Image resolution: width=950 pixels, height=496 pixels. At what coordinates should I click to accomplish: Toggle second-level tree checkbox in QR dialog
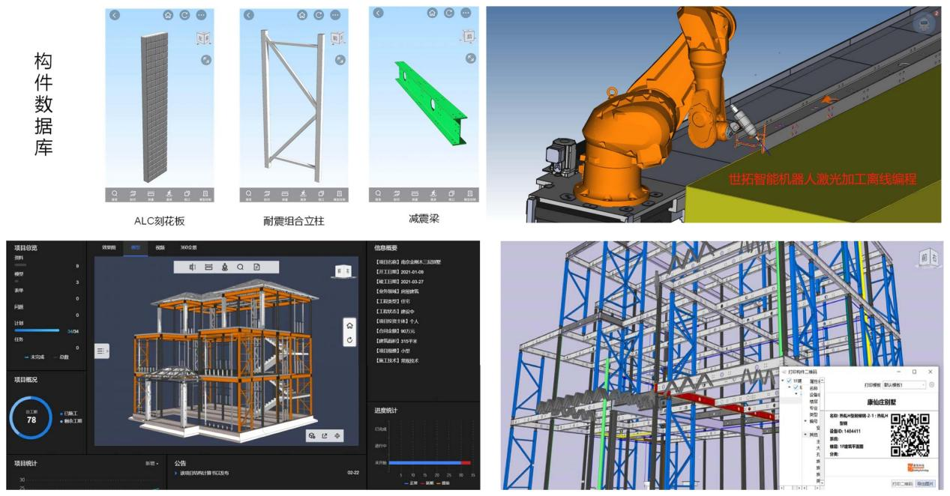pos(797,387)
